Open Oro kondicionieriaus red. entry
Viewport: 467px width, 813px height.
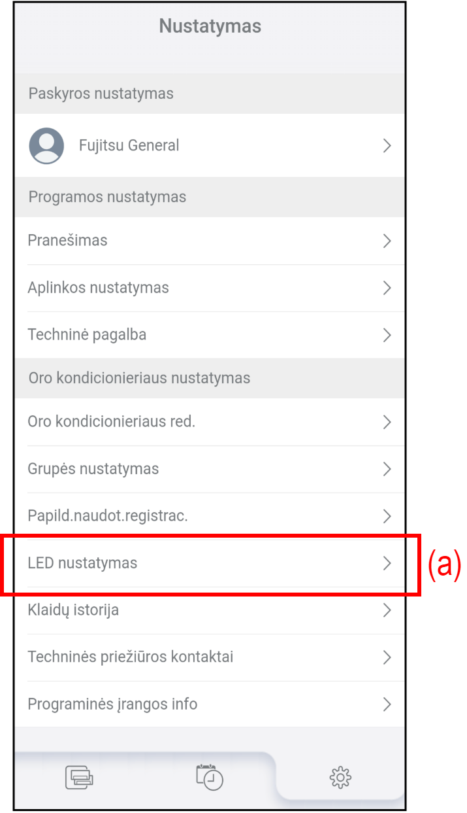pyautogui.click(x=111, y=422)
